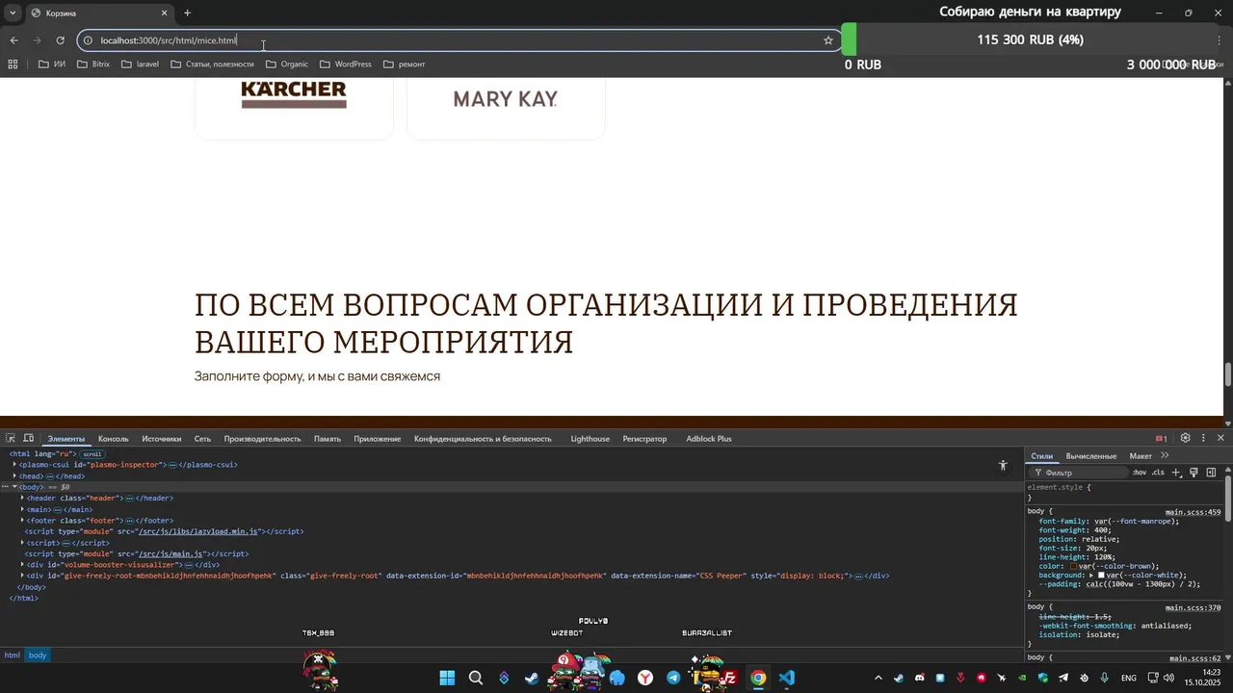Expand the footer class="footer" node
The height and width of the screenshot is (693, 1233).
click(x=22, y=520)
